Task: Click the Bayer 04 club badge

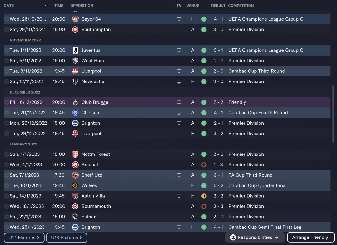Action: point(75,19)
